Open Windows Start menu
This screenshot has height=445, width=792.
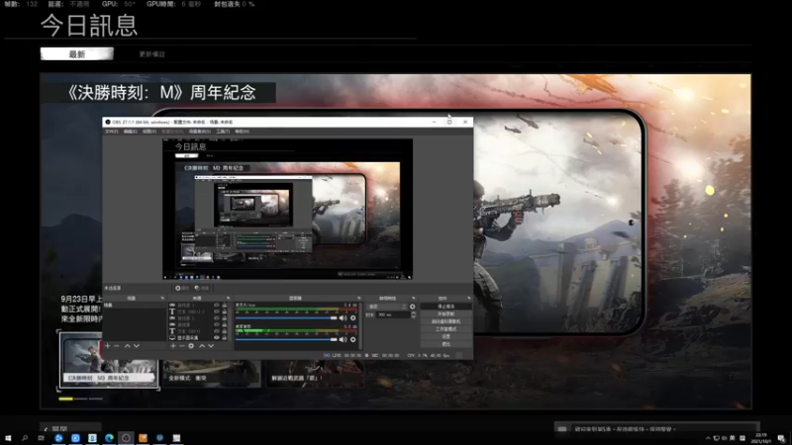(x=8, y=438)
